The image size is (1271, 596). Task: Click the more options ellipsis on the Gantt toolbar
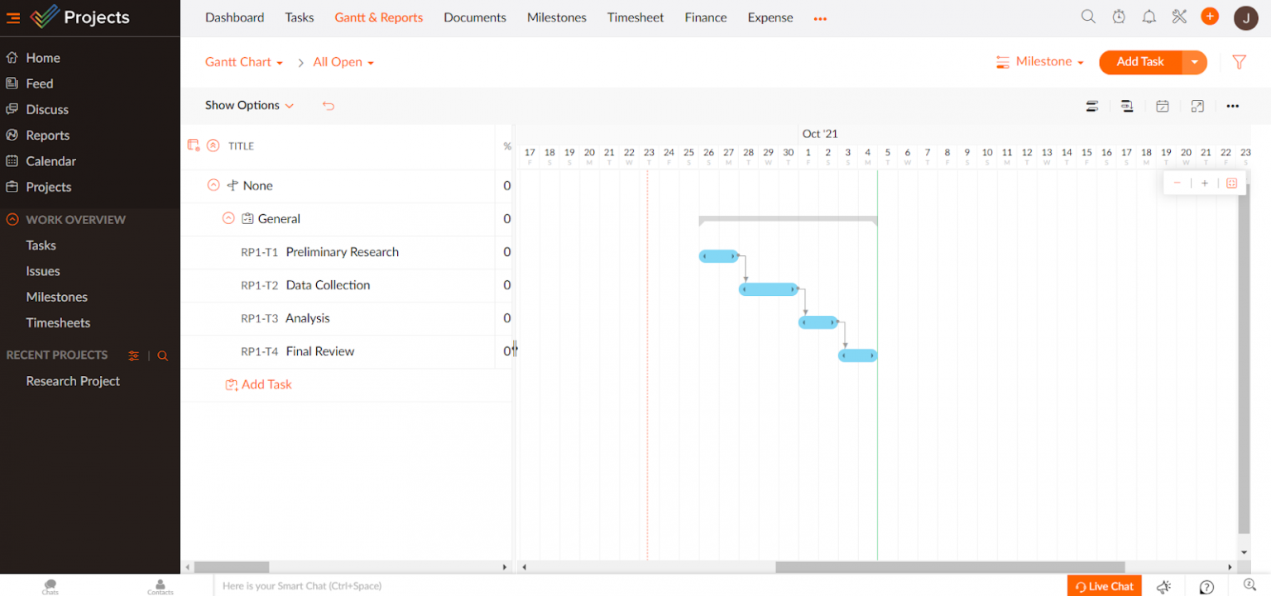(x=1233, y=106)
